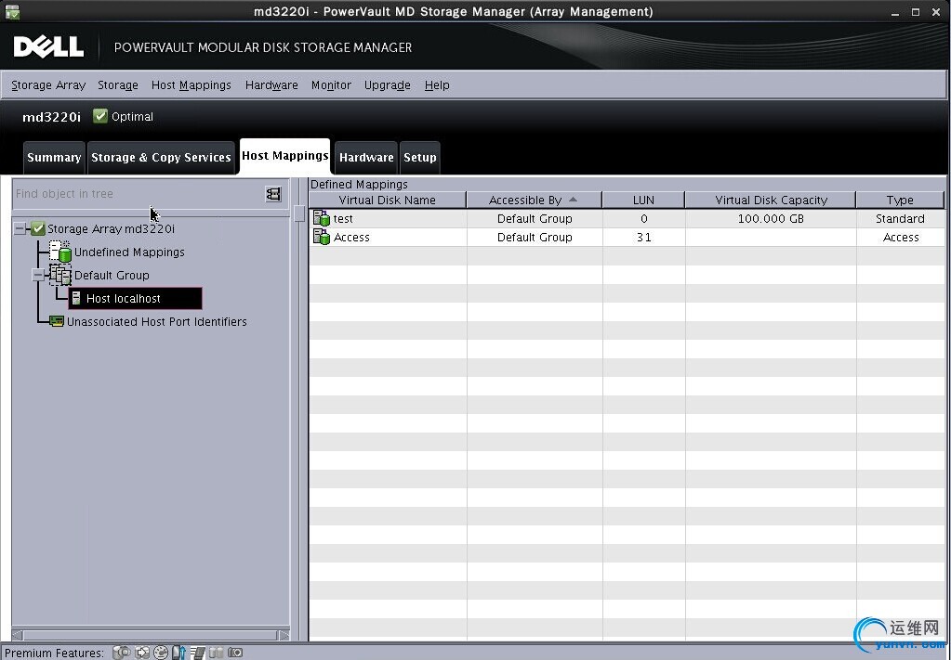Sort by the Accessible By column arrow
The height and width of the screenshot is (660, 951).
(574, 200)
